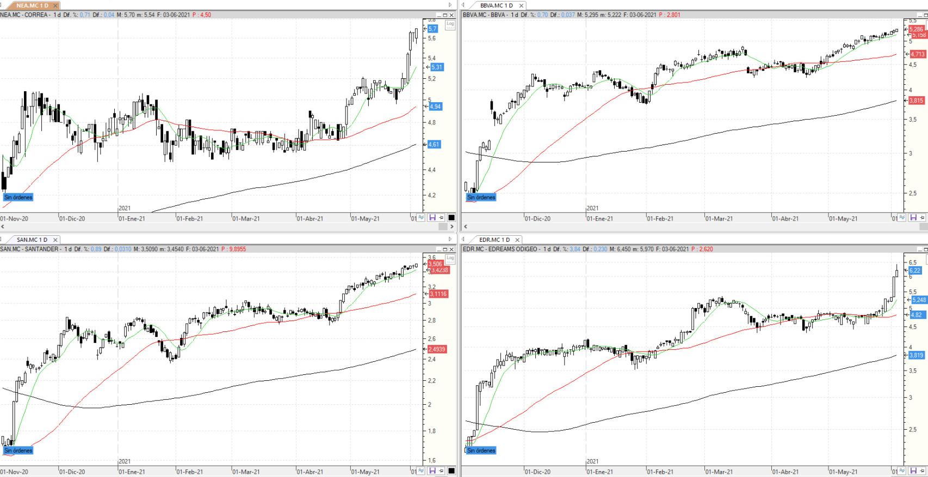Click the tab scroll-left arrow beside the EDR.MC tab

click(x=463, y=240)
